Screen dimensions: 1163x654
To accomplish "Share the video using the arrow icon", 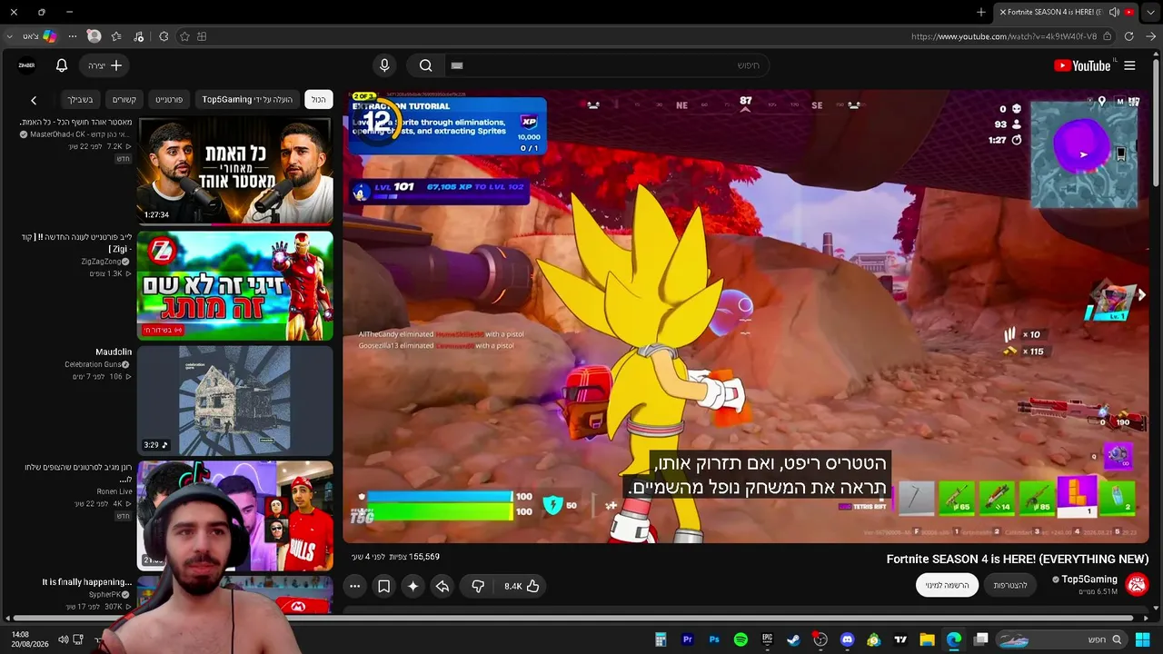I will click(x=442, y=587).
